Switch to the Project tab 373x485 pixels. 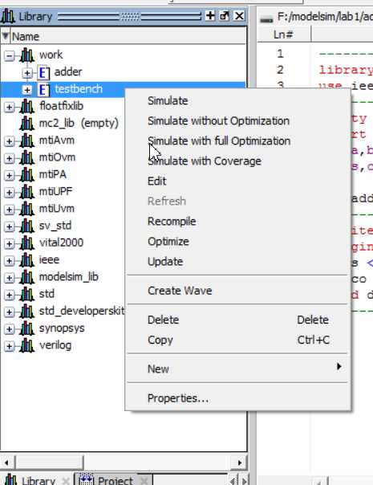coord(113,479)
